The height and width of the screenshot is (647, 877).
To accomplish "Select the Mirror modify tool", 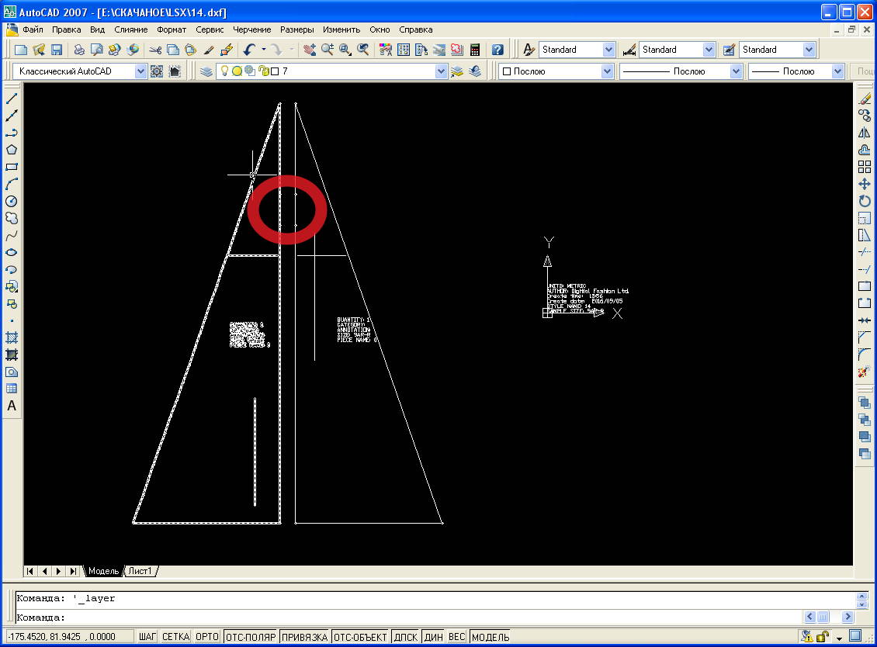I will [x=865, y=133].
